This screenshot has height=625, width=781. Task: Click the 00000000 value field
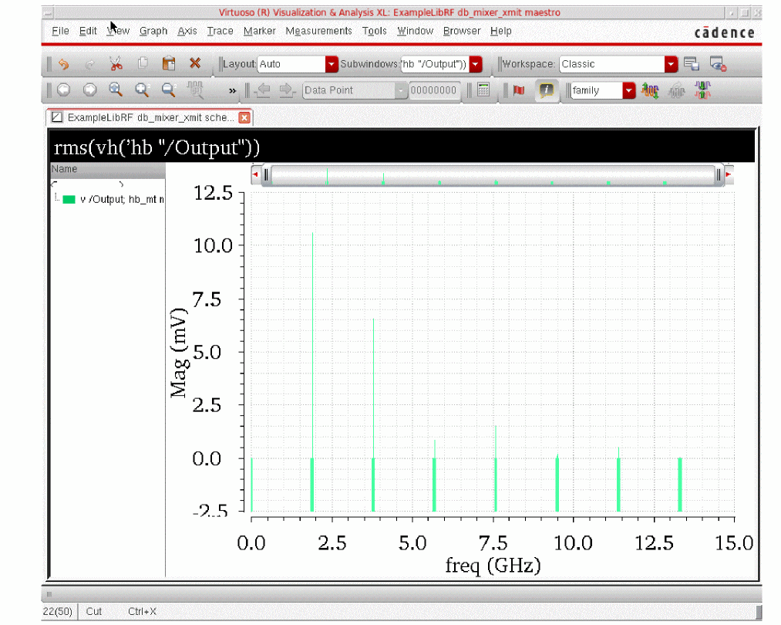click(x=434, y=90)
